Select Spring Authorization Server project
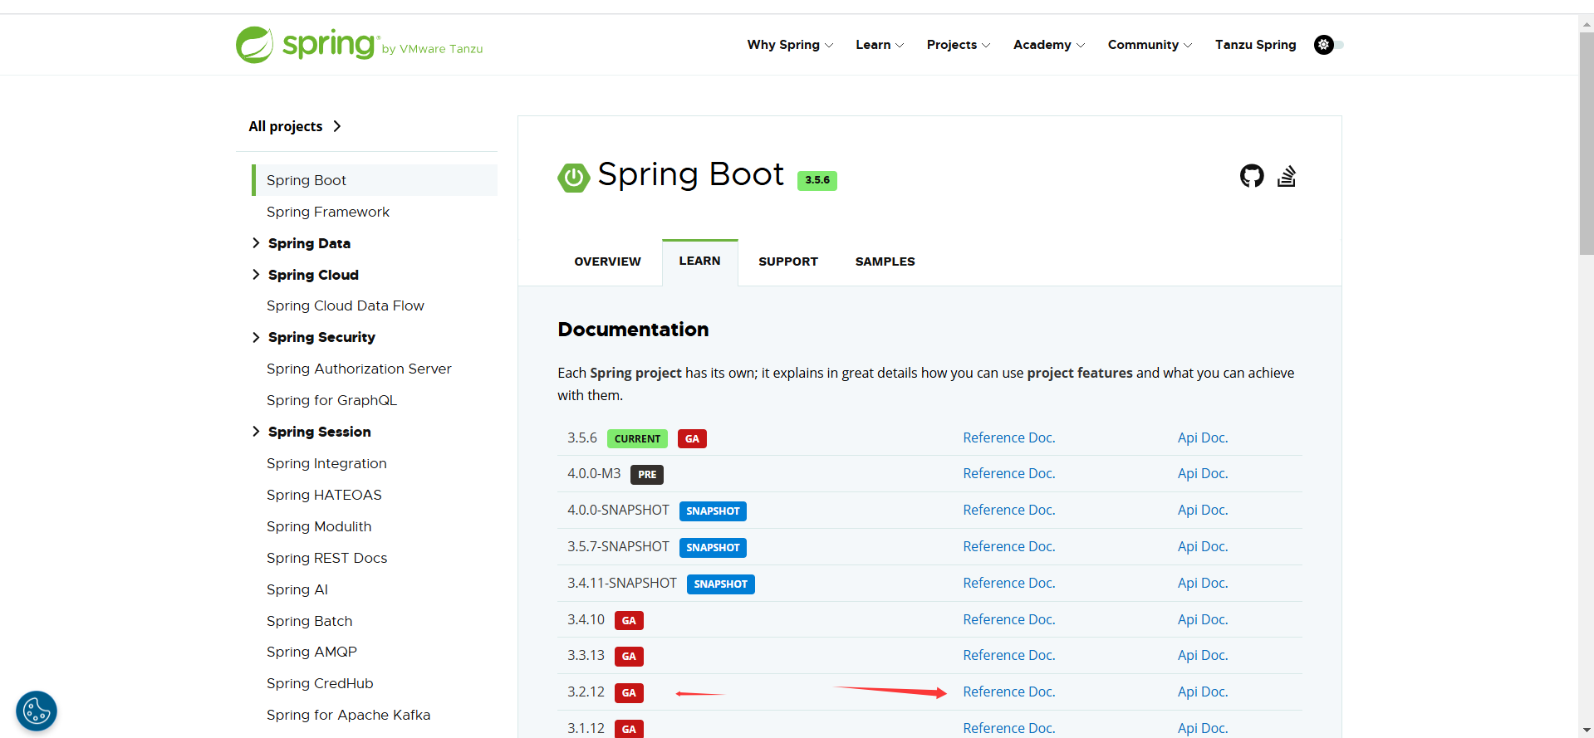The image size is (1594, 738). [x=359, y=369]
